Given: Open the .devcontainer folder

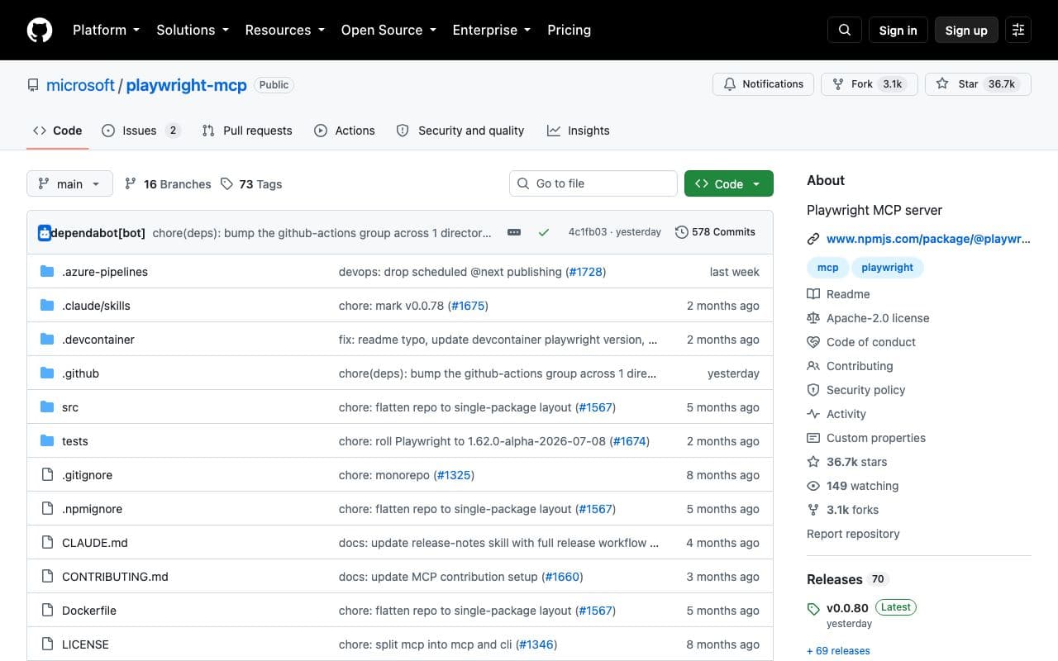Looking at the screenshot, I should [98, 340].
